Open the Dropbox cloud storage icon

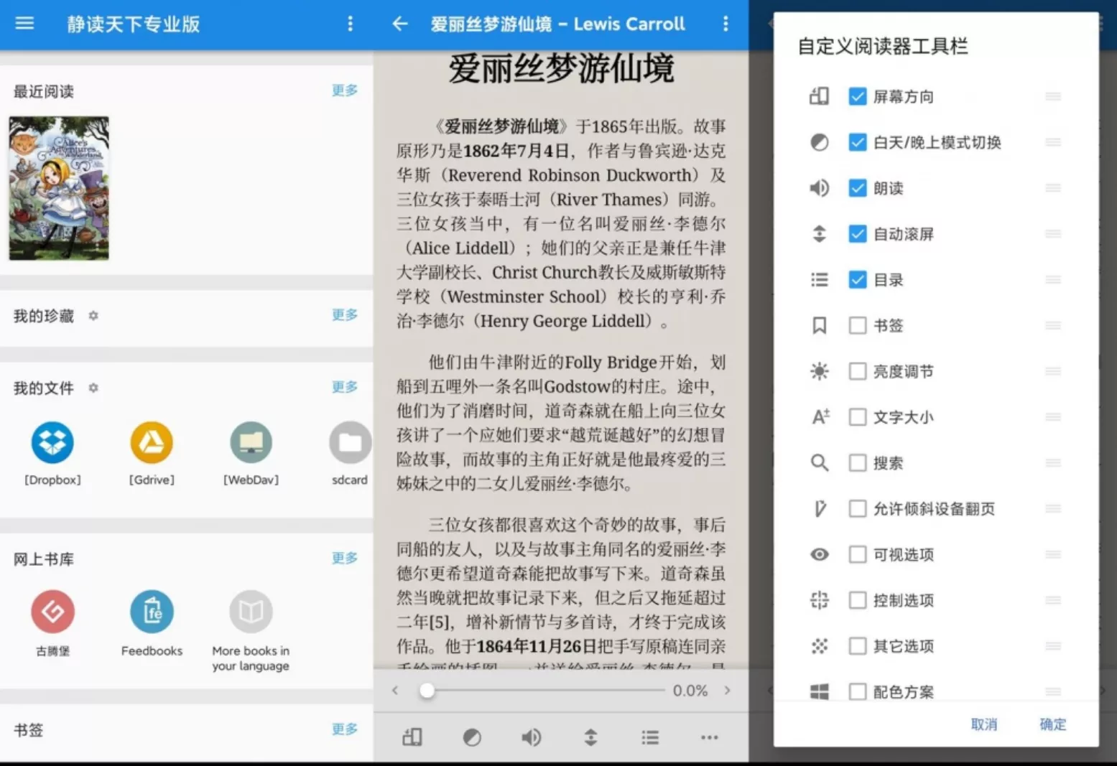click(x=52, y=442)
